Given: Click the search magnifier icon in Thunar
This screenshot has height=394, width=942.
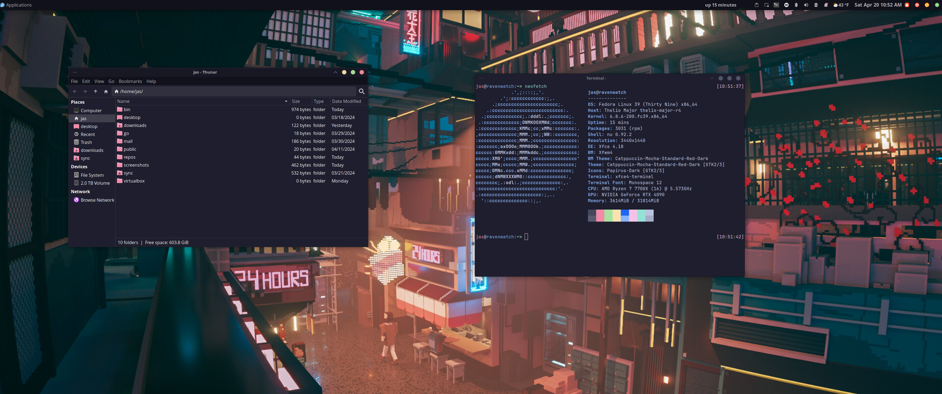Looking at the screenshot, I should (x=361, y=91).
